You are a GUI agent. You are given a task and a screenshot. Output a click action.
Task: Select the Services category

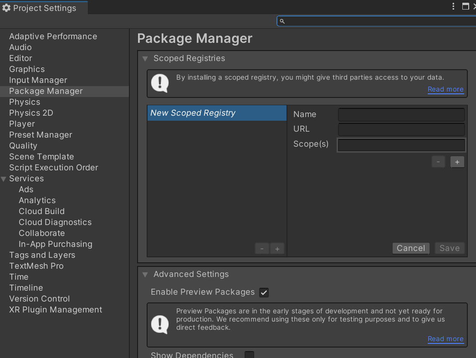click(26, 179)
